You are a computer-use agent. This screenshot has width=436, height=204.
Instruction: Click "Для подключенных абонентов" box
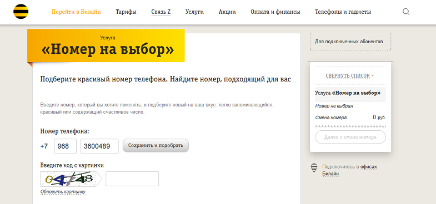coord(350,42)
